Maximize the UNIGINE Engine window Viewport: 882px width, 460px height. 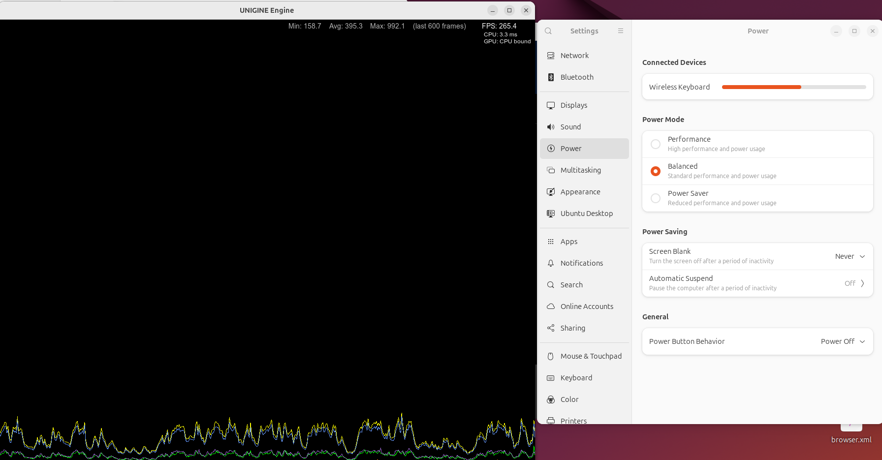509,10
